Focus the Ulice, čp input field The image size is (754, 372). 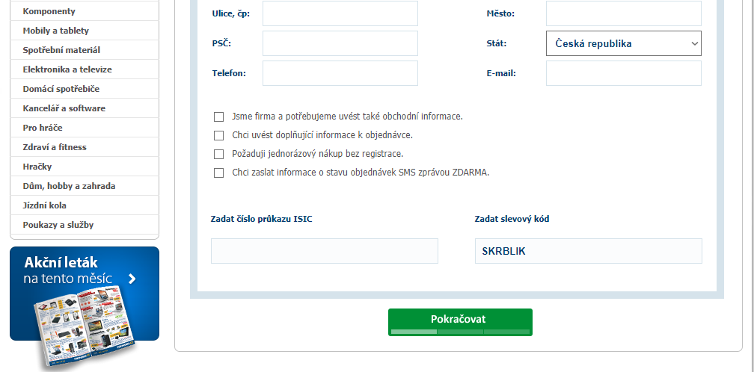[x=340, y=13]
